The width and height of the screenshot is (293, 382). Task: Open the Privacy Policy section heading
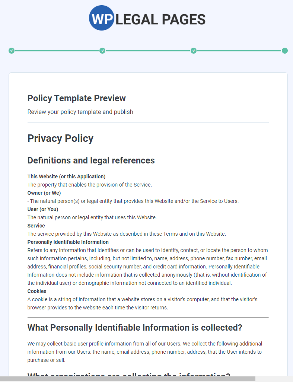click(60, 138)
